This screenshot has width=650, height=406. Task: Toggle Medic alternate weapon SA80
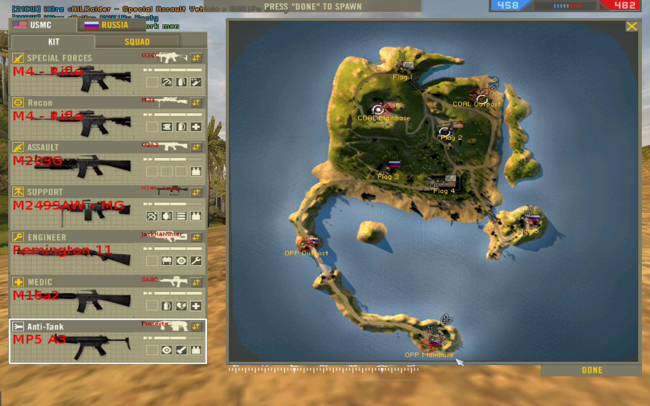coord(196,282)
